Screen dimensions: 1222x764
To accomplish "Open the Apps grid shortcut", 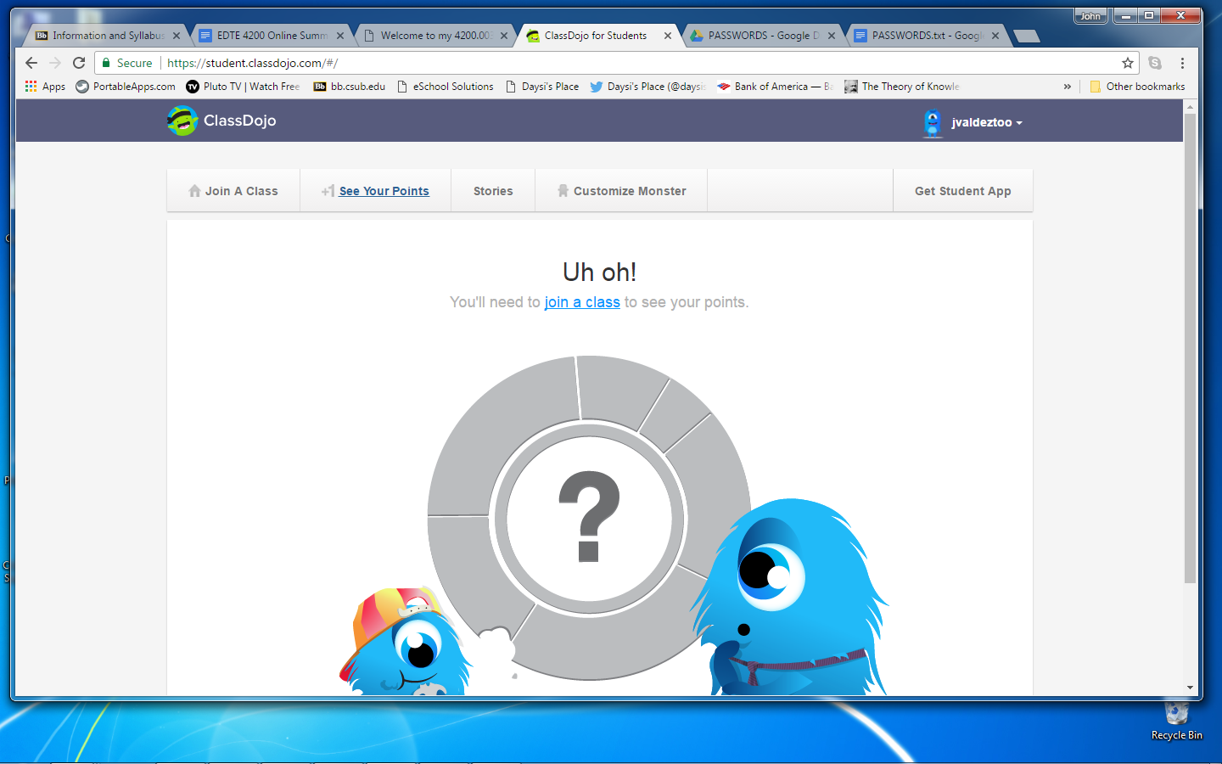I will [x=45, y=87].
